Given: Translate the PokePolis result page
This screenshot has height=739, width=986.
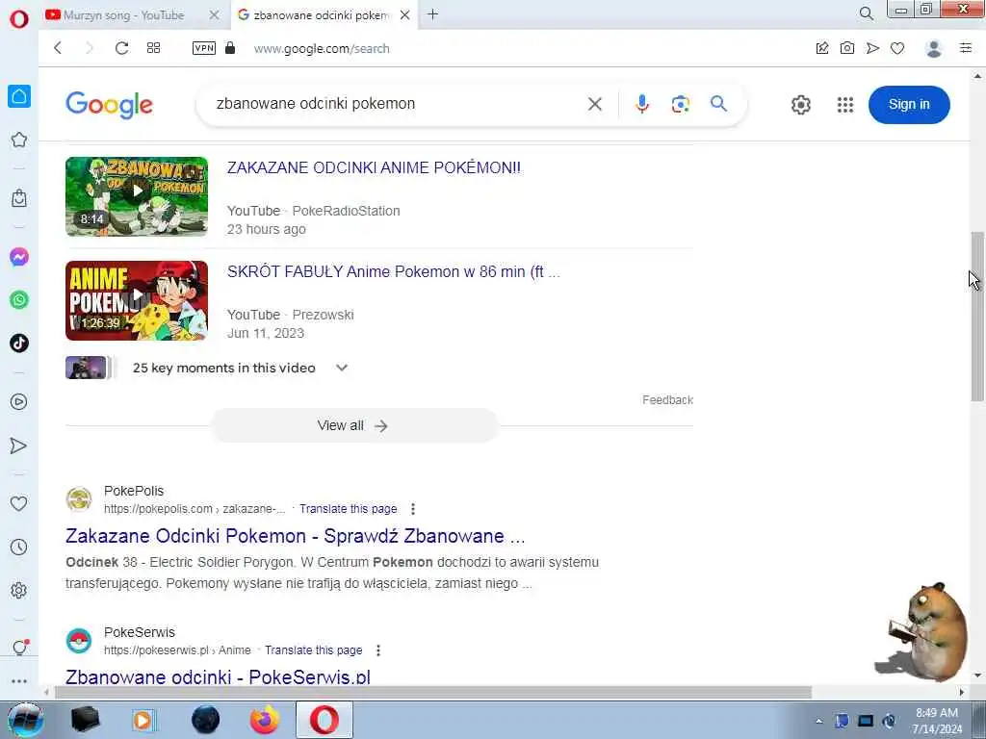Looking at the screenshot, I should [348, 509].
